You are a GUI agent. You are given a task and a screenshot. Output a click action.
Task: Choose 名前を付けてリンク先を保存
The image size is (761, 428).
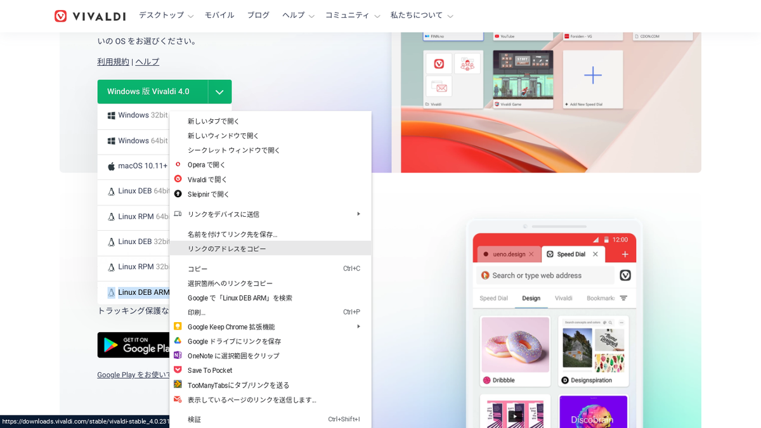[x=271, y=234]
